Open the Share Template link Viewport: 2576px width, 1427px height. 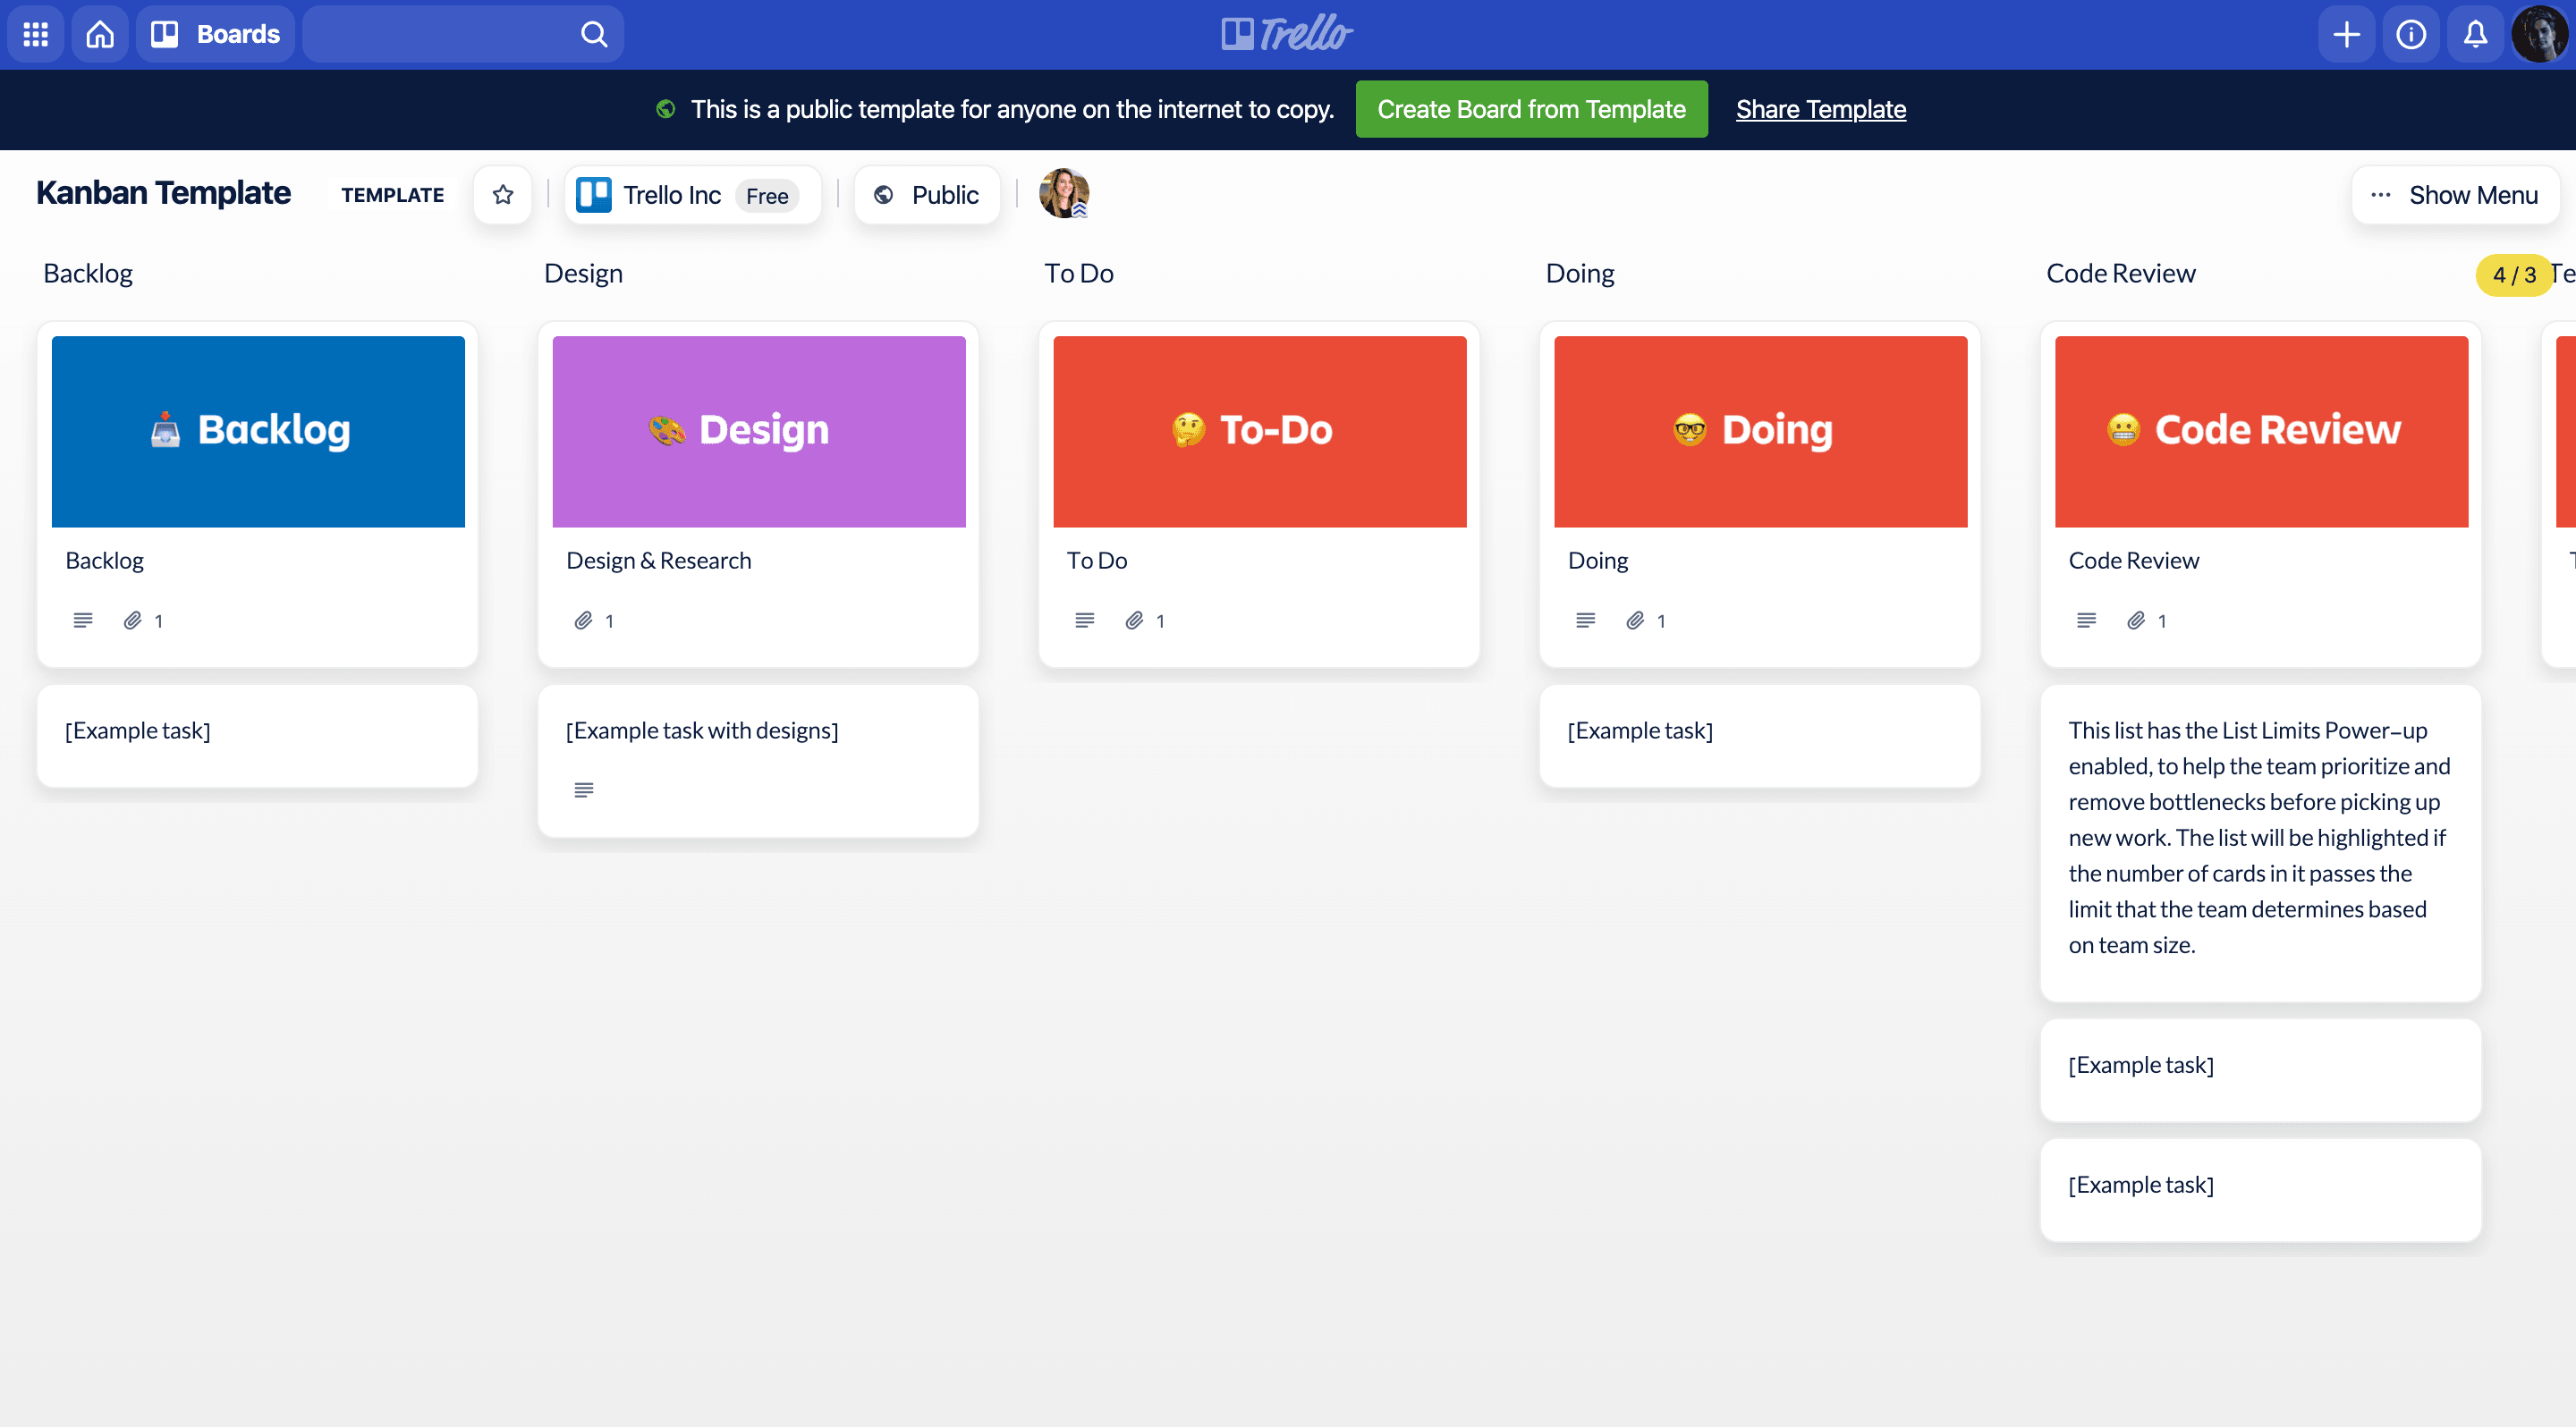[x=1820, y=109]
